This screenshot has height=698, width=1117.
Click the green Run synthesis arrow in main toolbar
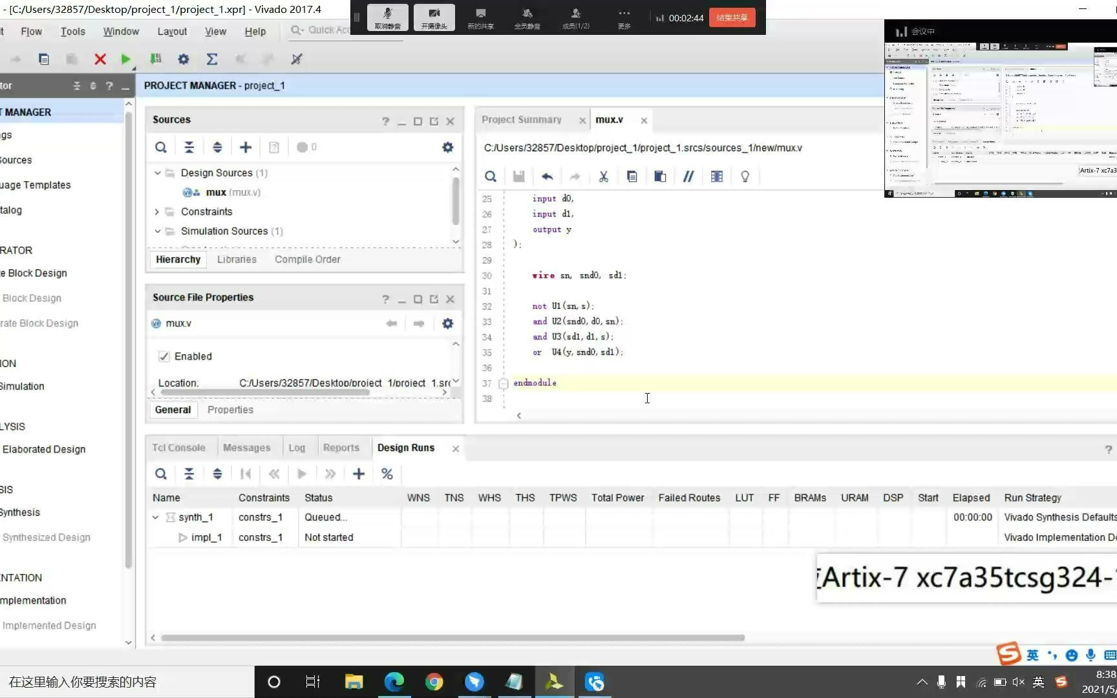pos(125,59)
